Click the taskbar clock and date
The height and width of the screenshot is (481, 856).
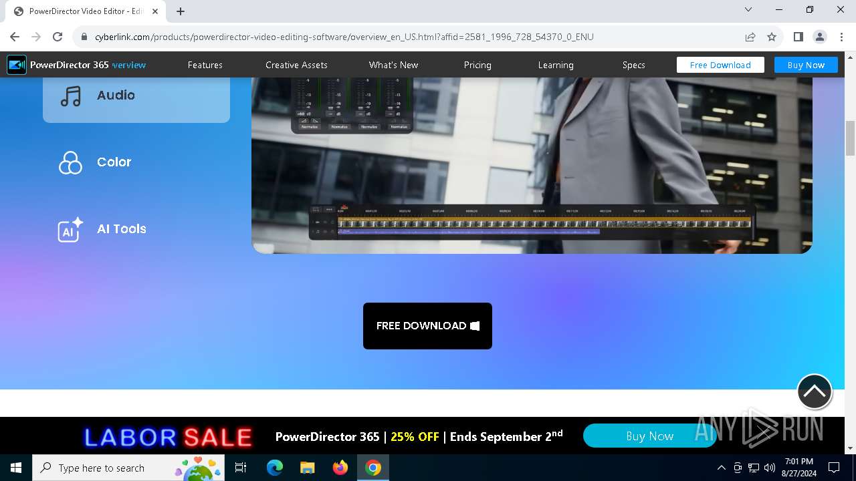(798, 468)
